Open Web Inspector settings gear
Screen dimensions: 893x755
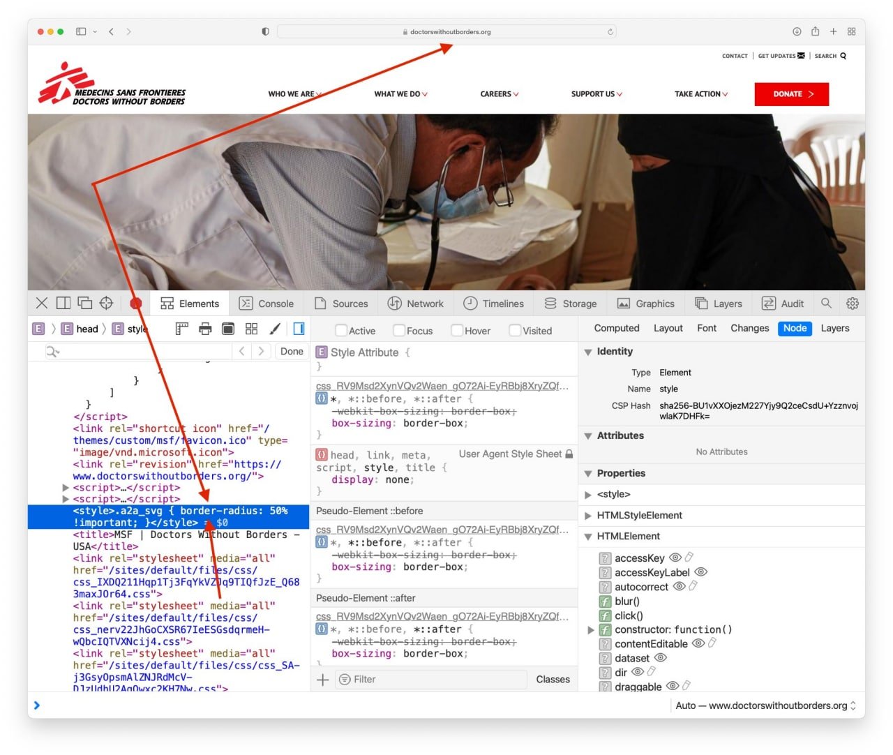(853, 304)
